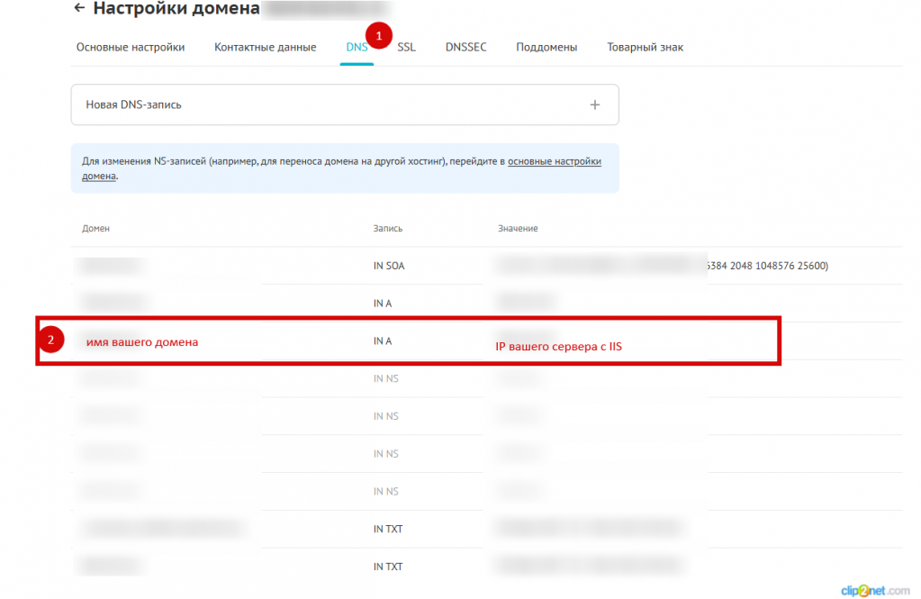
Task: Follow the основные настройки домена link
Action: pyautogui.click(x=555, y=161)
